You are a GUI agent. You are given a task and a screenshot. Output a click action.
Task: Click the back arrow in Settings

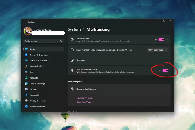click(x=24, y=22)
